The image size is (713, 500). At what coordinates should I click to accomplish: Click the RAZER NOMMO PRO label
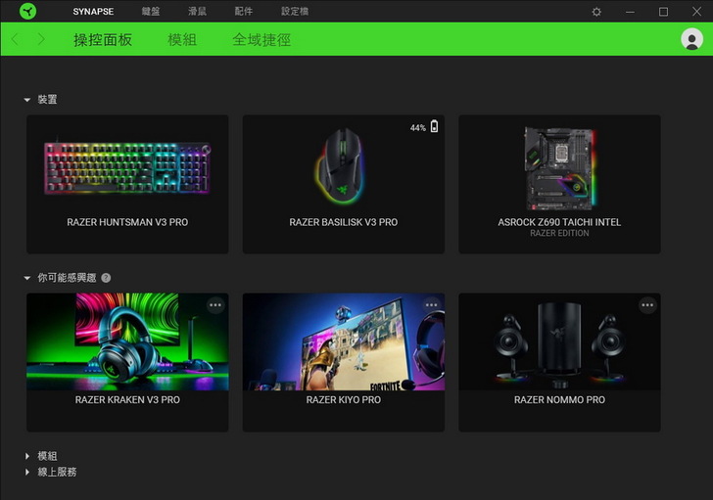559,399
